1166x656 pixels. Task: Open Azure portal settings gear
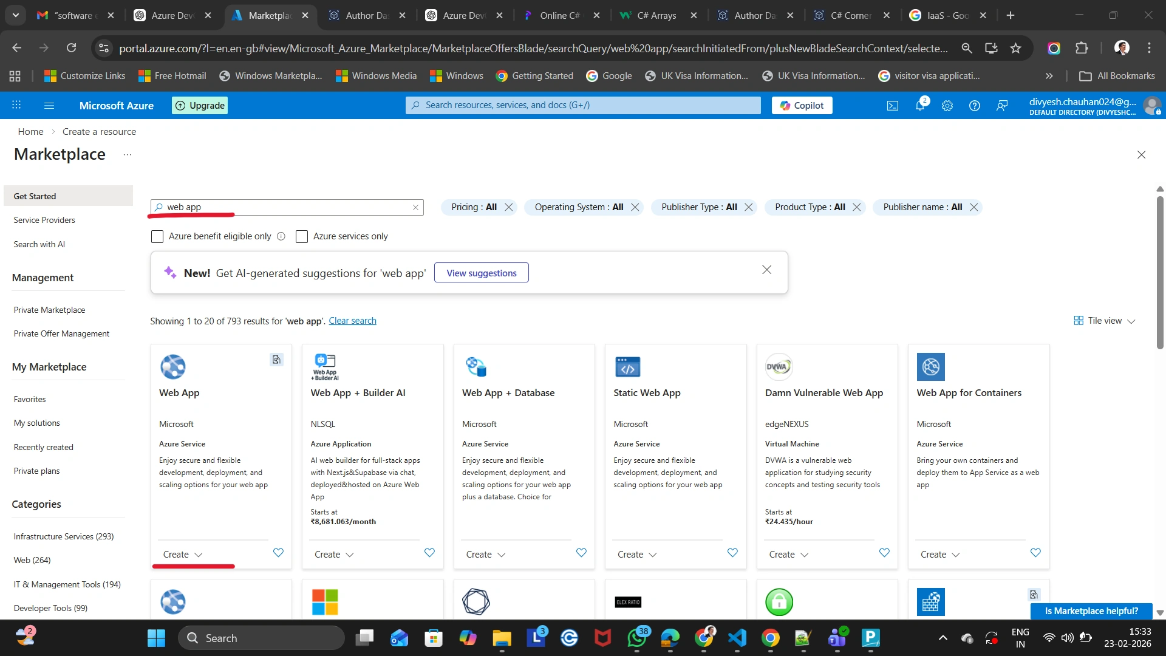(947, 106)
